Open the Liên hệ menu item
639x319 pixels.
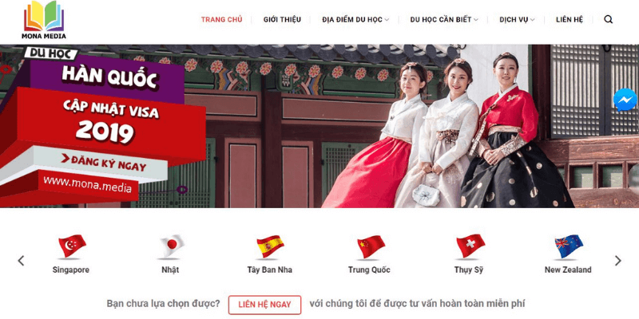click(570, 19)
